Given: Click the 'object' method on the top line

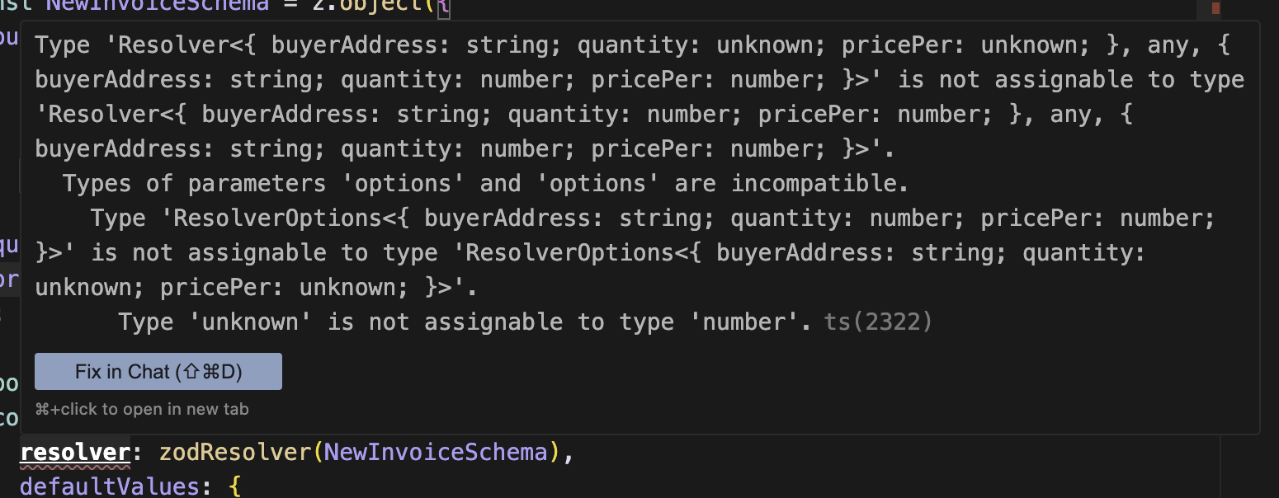Looking at the screenshot, I should pos(381,5).
